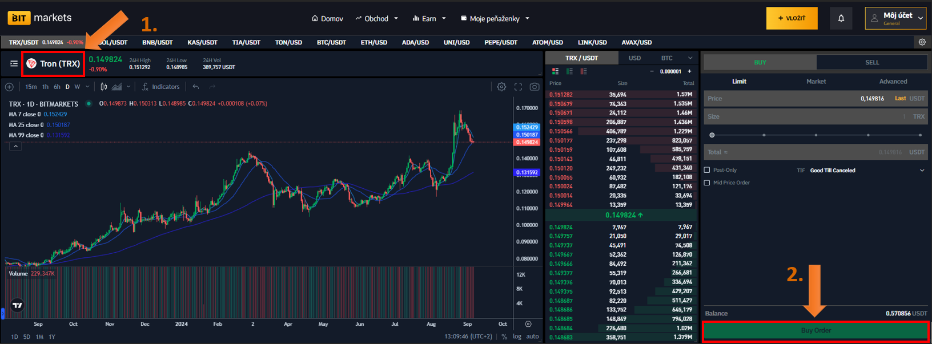Click the VLOŽIŤ deposit button
This screenshot has width=932, height=344.
tap(792, 18)
